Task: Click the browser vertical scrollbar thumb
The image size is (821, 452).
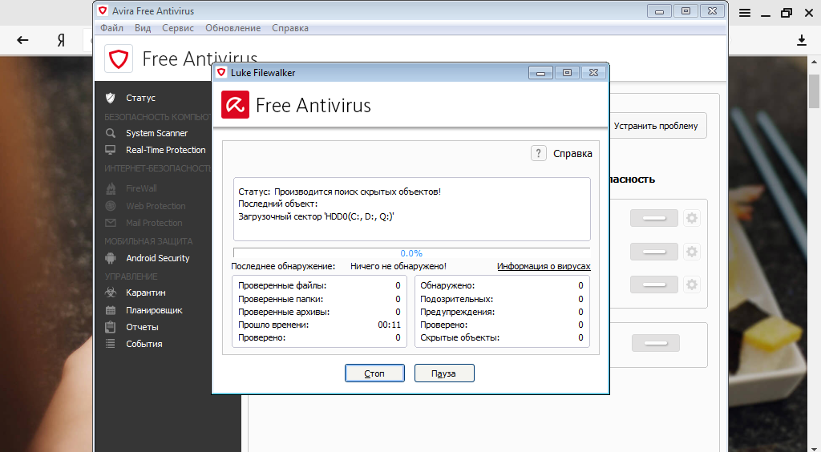Action: tap(815, 91)
